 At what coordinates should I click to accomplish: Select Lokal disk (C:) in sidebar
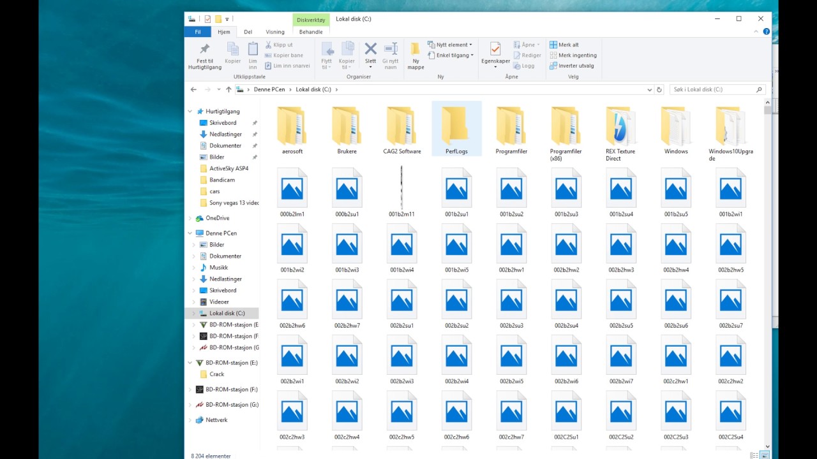tap(221, 314)
